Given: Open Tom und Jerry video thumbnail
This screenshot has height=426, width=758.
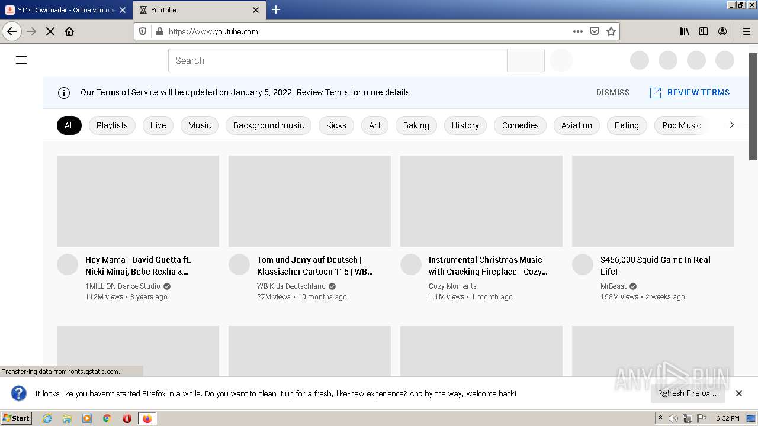Looking at the screenshot, I should point(310,201).
